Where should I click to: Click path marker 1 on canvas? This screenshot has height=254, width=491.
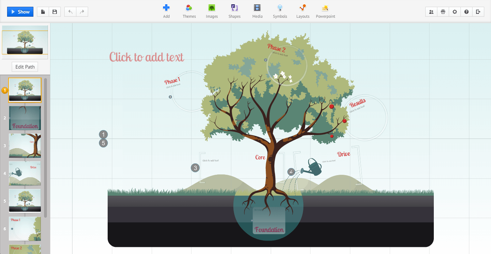tap(103, 135)
